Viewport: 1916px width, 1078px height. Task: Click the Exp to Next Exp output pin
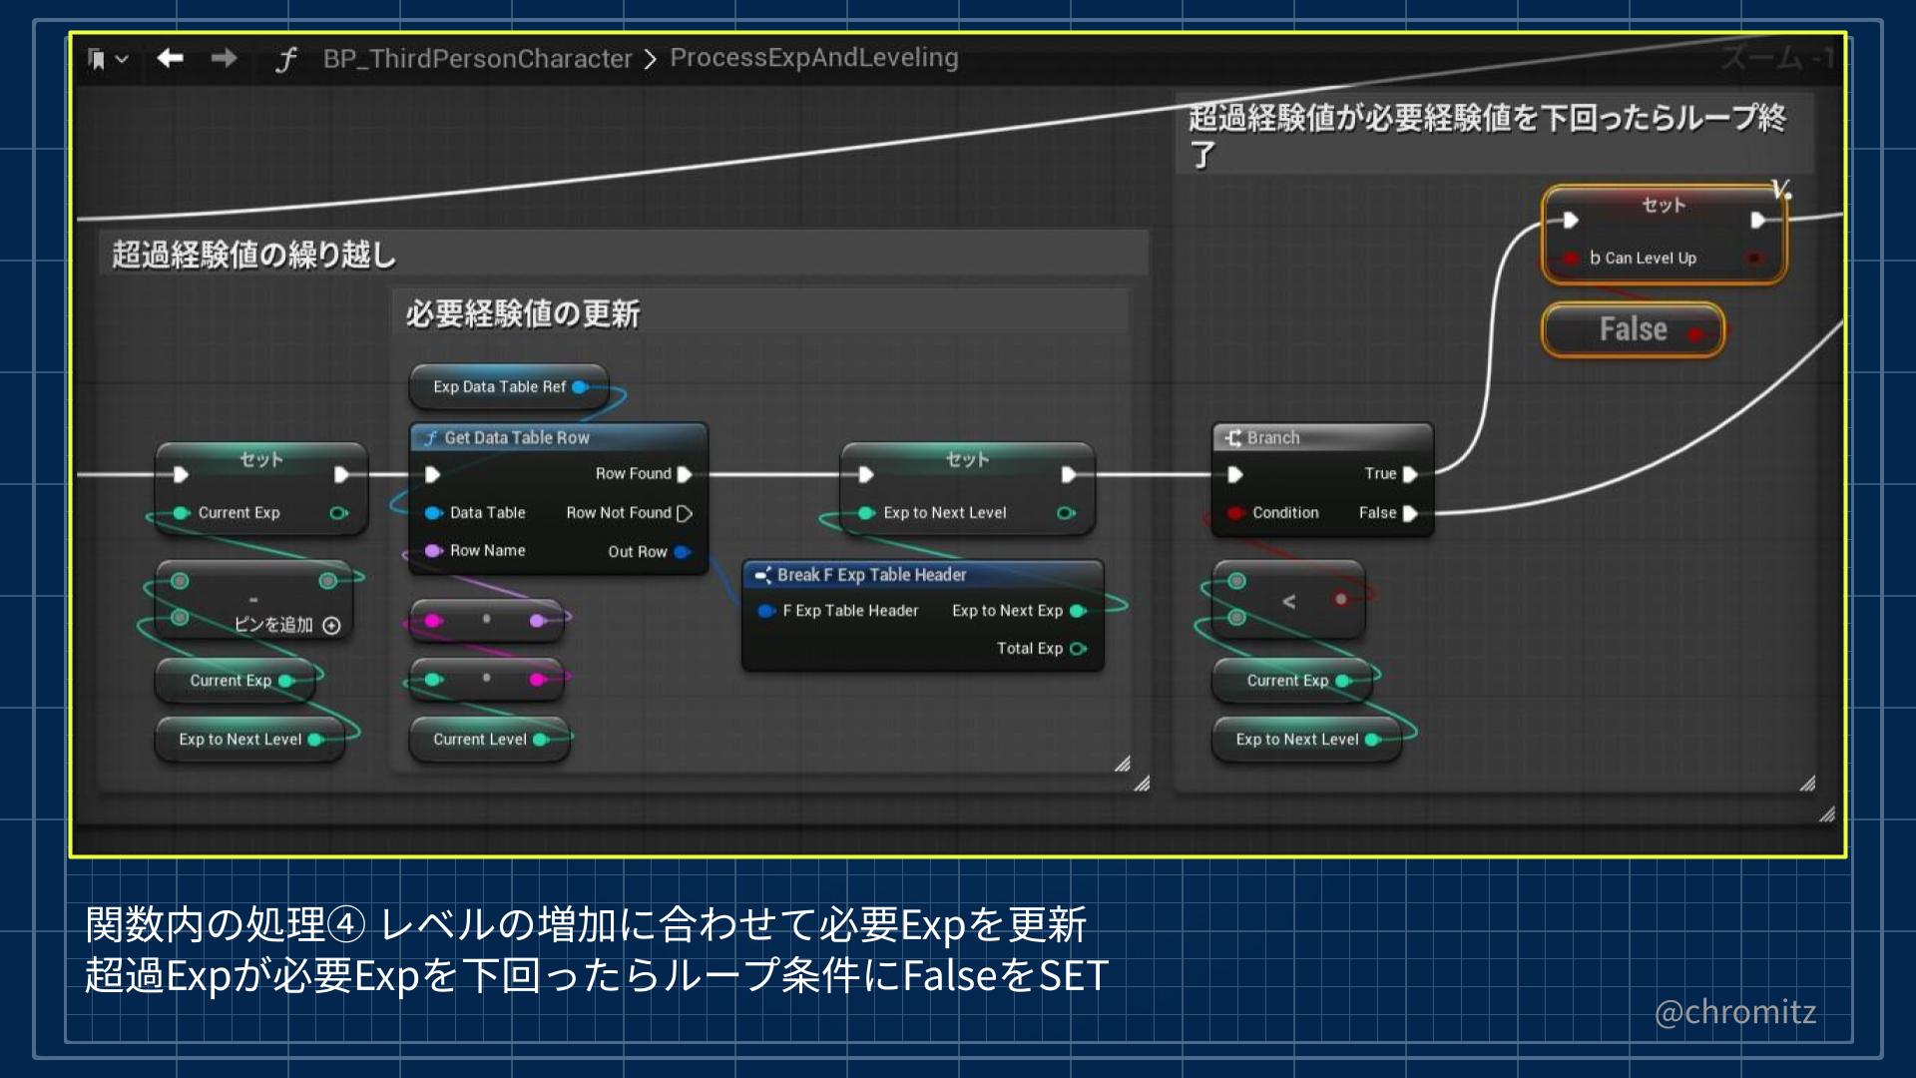pos(1077,611)
